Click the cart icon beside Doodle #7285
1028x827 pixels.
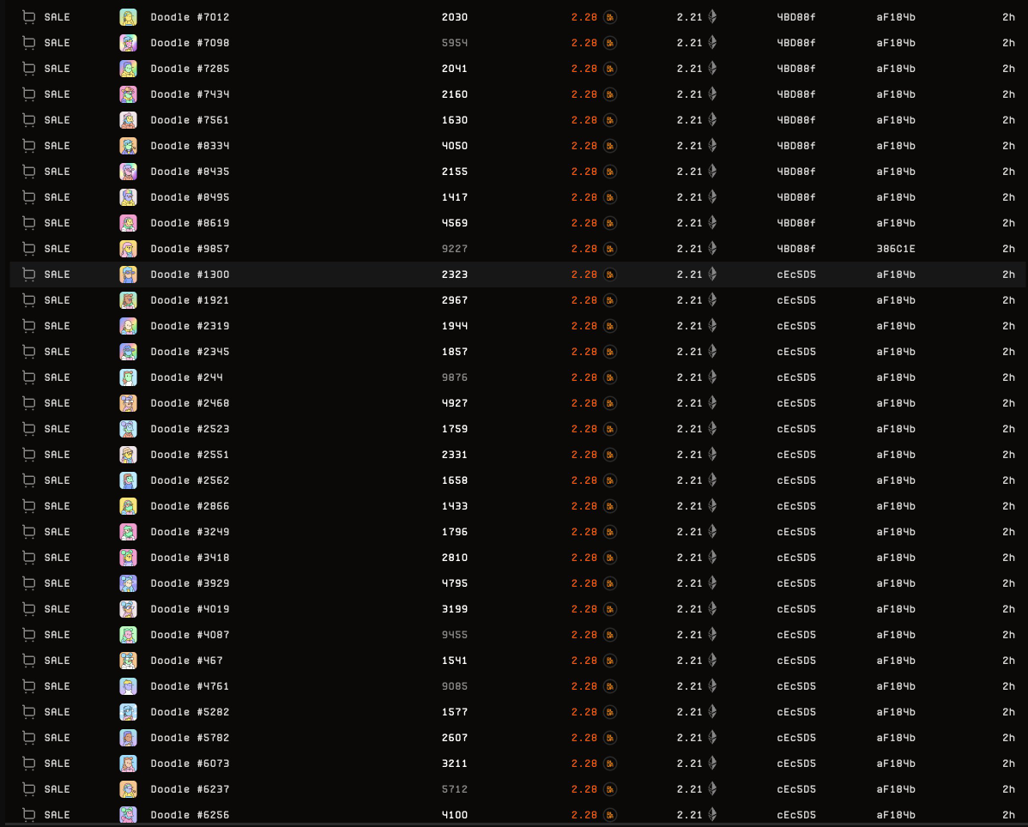pyautogui.click(x=29, y=69)
